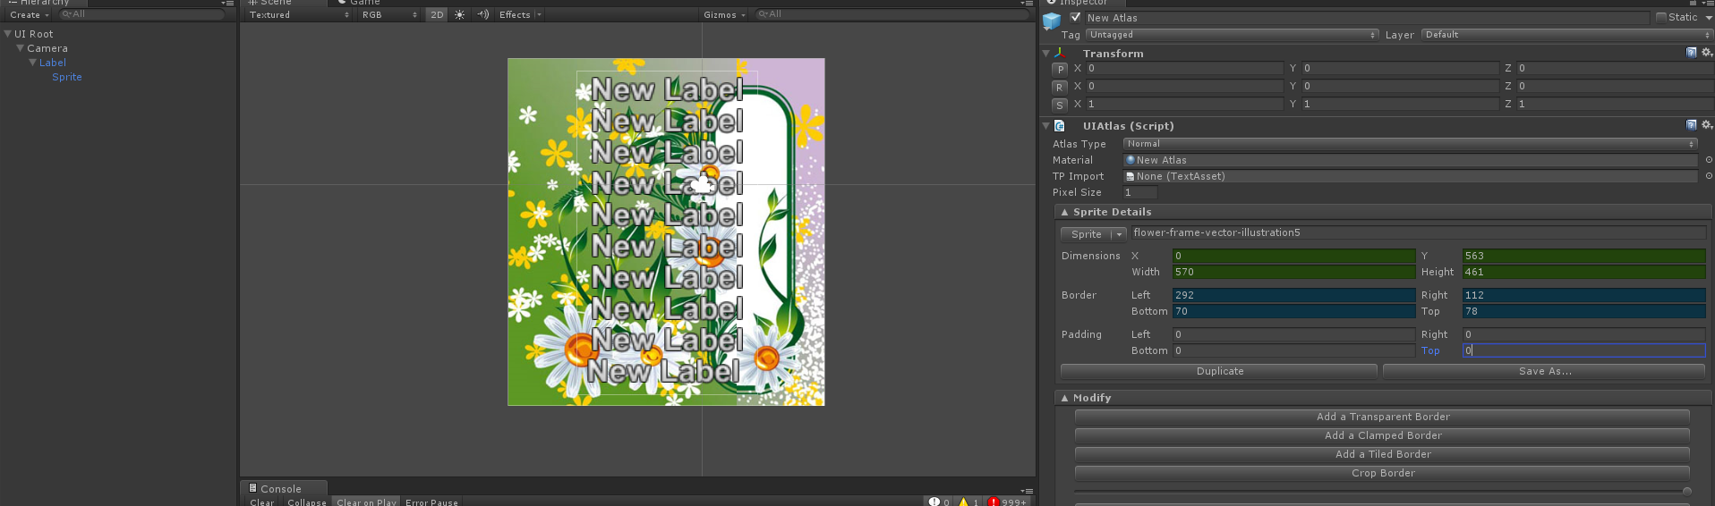The image size is (1715, 506).
Task: Toggle Collapse in the Console
Action: click(307, 502)
